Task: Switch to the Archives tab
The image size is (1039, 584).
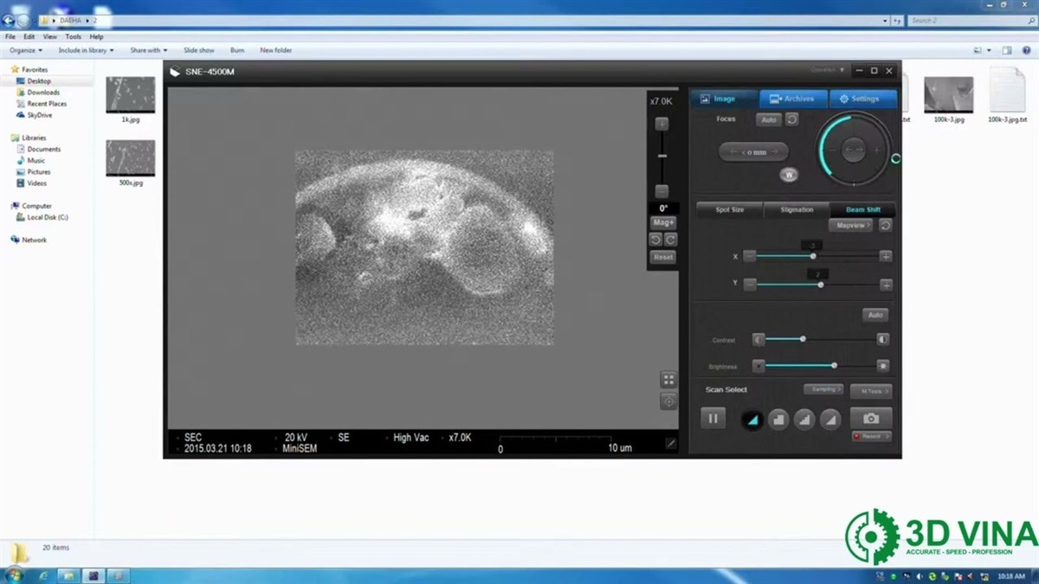Action: [x=793, y=99]
